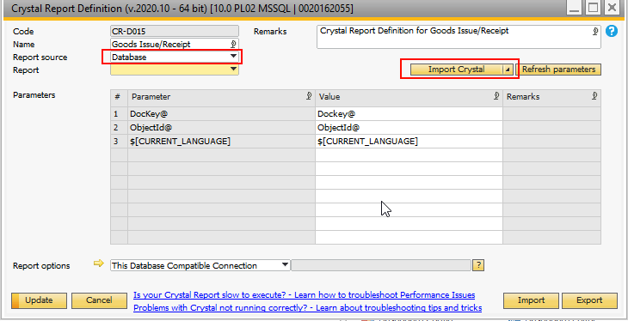Click the Cancel button
Image resolution: width=628 pixels, height=321 pixels.
(99, 300)
